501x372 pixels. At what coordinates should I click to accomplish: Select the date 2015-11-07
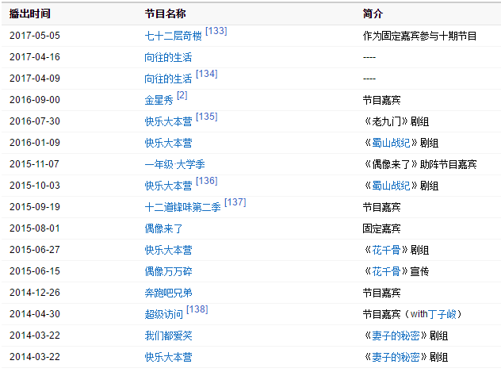pyautogui.click(x=34, y=164)
